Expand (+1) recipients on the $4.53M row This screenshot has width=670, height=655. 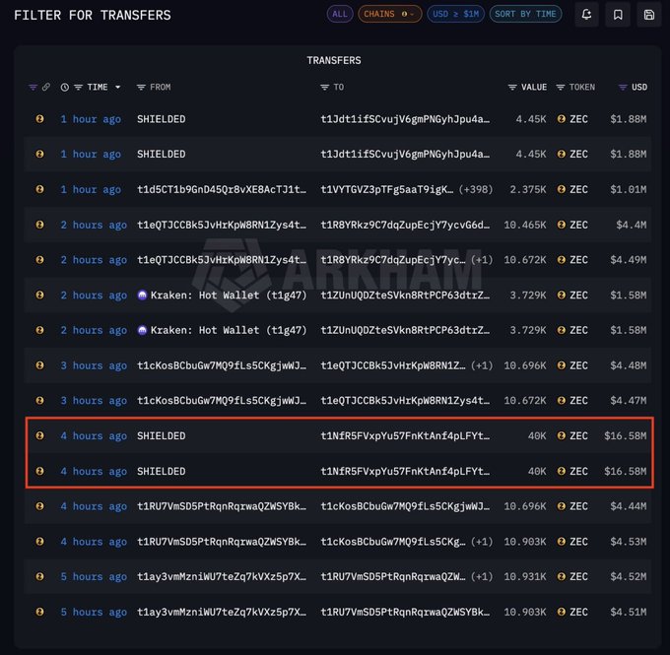pyautogui.click(x=482, y=542)
